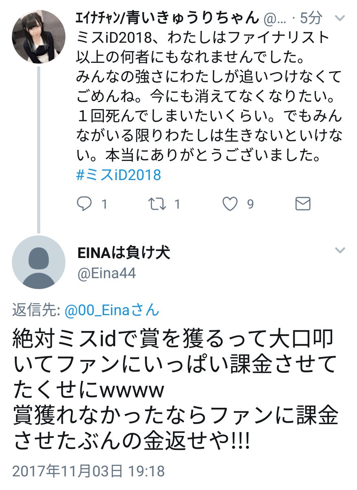Open the first tweet's chevron menu
Image resolution: width=357 pixels, height=490 pixels.
coord(339,18)
